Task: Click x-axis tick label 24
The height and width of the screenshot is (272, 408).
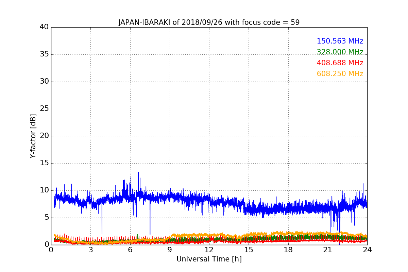Action: pos(367,250)
